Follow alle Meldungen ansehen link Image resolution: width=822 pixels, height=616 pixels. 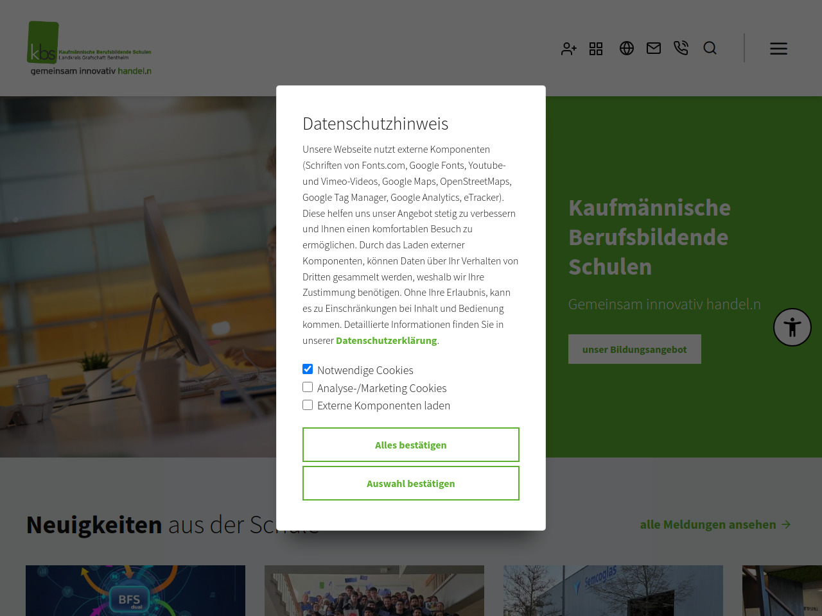click(x=715, y=525)
